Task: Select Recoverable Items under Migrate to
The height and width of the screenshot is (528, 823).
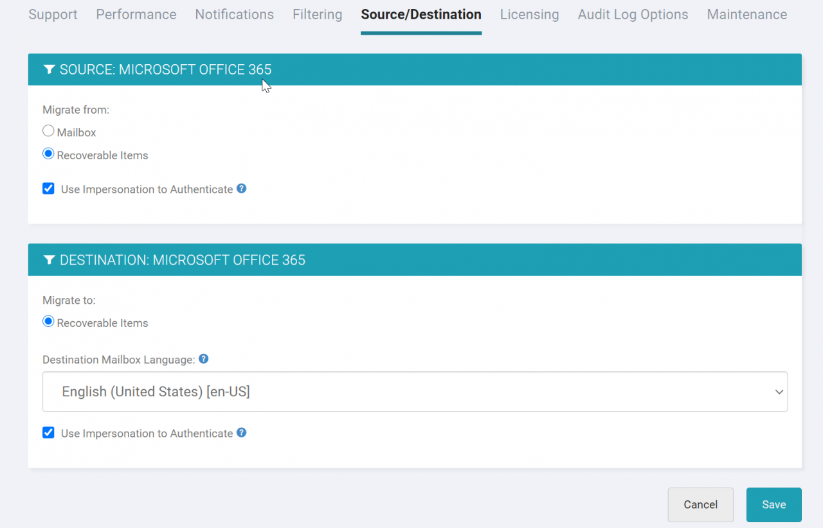Action: (48, 321)
